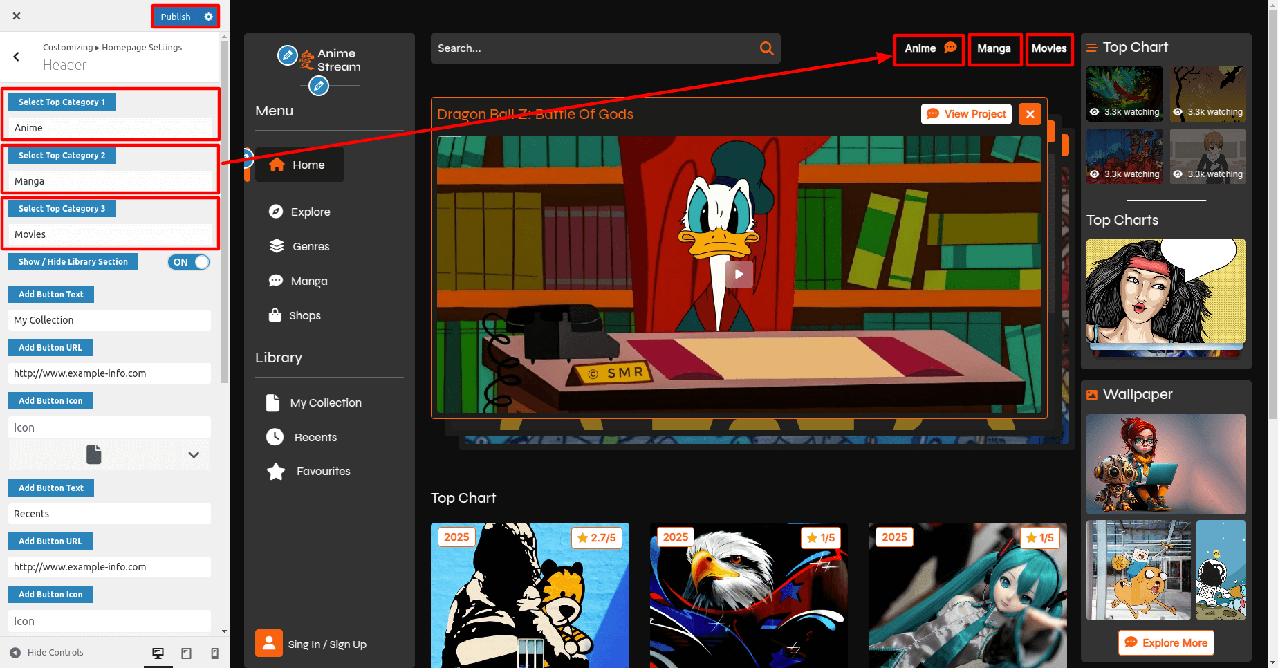Click the View Project button
The height and width of the screenshot is (668, 1278).
(966, 114)
